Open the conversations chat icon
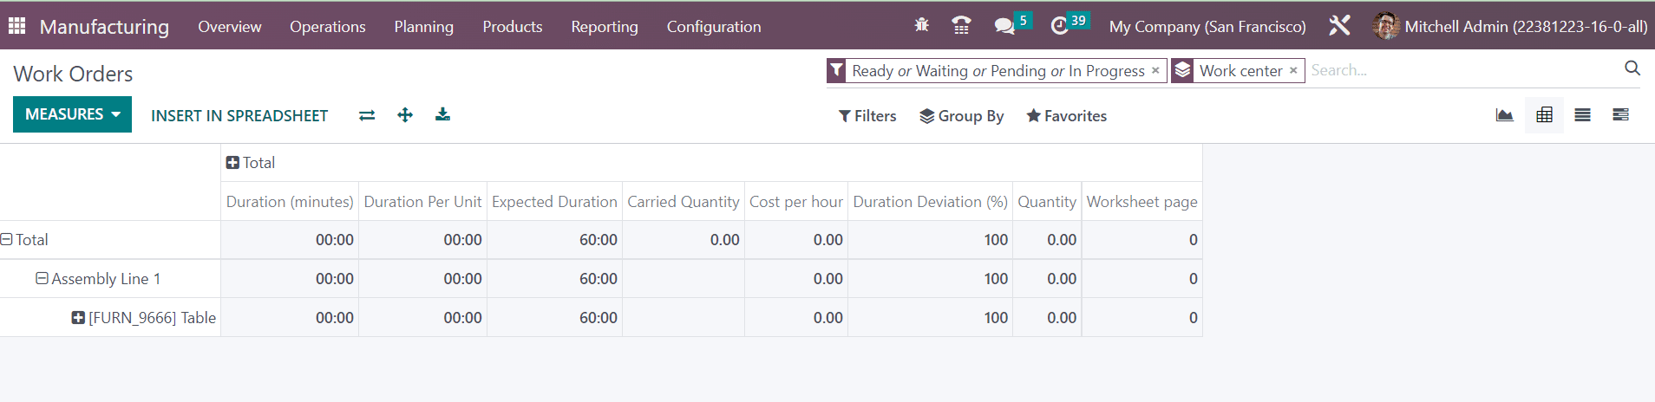The height and width of the screenshot is (402, 1655). [1004, 26]
